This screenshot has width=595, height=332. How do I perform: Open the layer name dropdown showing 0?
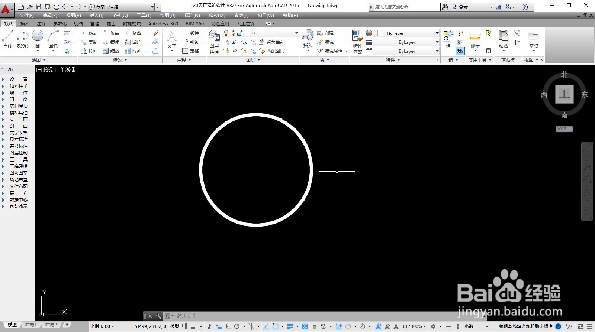pos(260,33)
